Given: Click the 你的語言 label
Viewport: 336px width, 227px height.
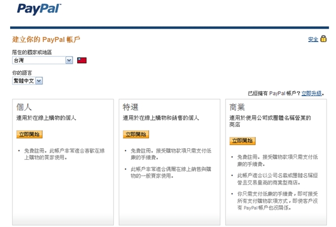Looking at the screenshot, I should (x=22, y=73).
